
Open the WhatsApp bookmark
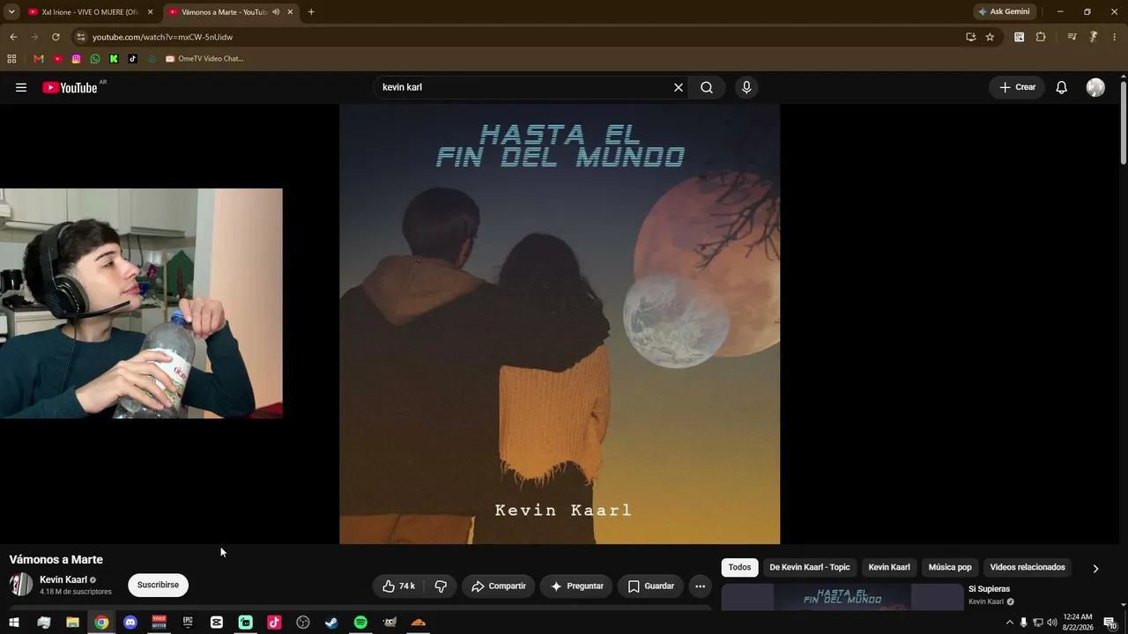point(95,59)
